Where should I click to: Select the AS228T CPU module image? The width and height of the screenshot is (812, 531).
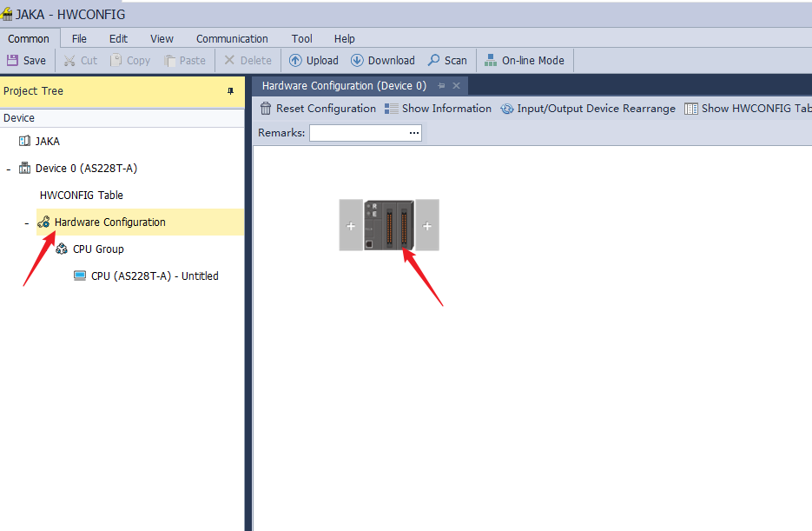(x=389, y=225)
